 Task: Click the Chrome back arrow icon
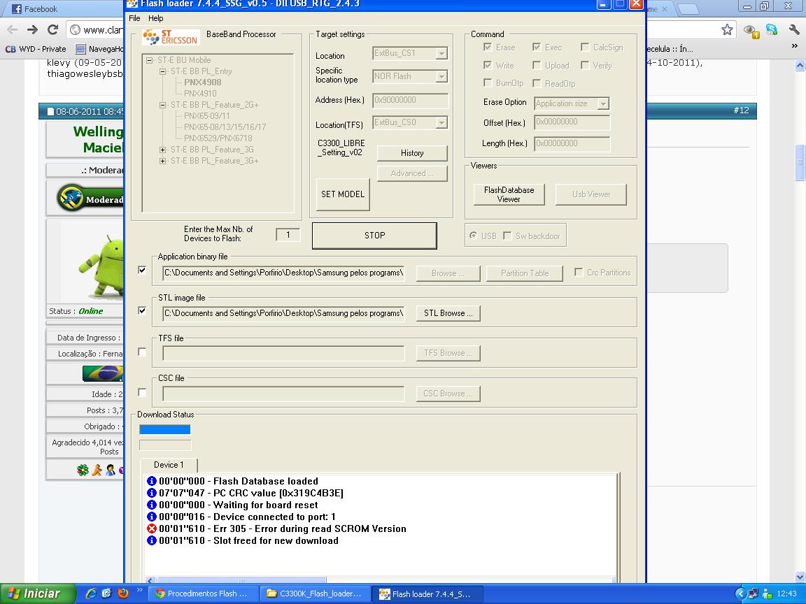(x=12, y=30)
